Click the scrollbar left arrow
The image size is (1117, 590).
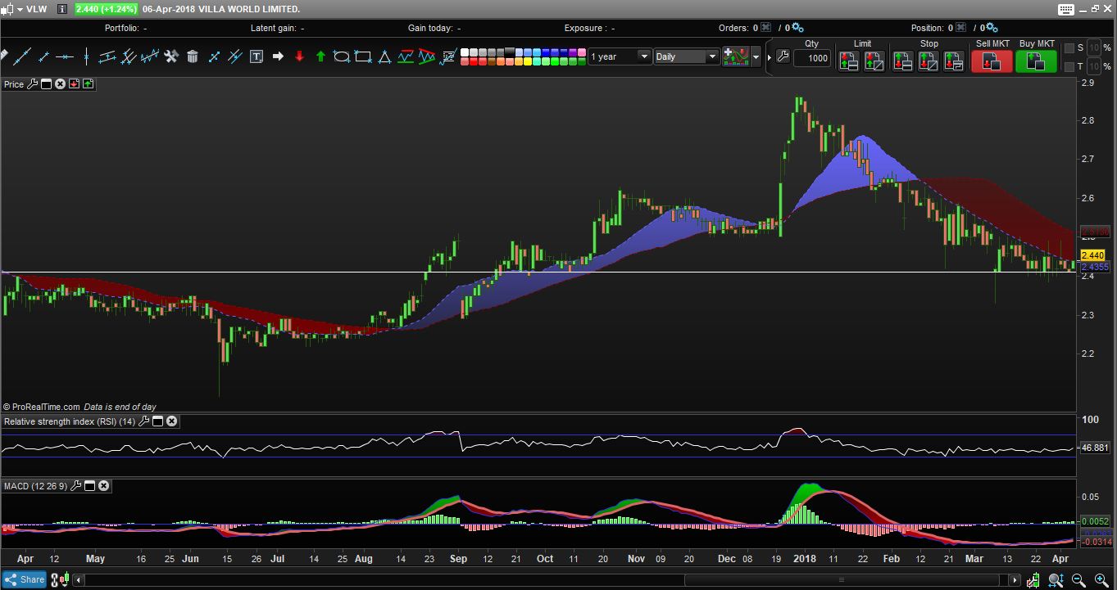[79, 579]
